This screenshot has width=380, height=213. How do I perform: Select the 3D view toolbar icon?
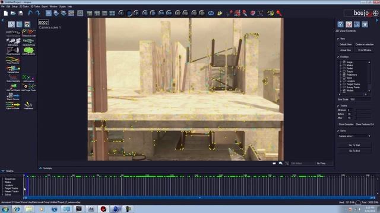pos(56,13)
